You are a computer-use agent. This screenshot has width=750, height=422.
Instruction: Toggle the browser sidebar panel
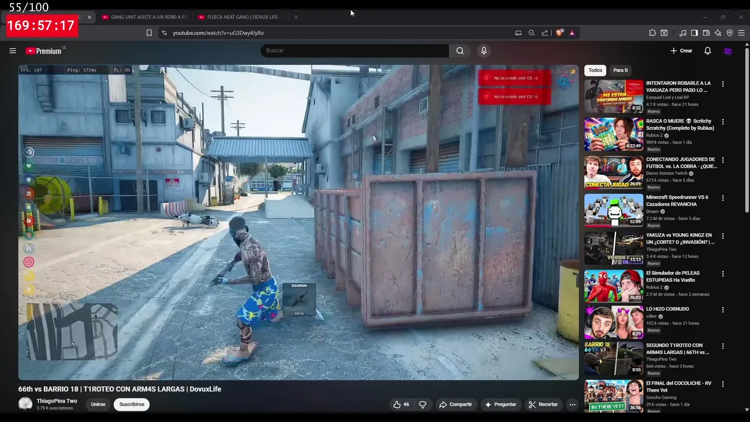coord(694,33)
